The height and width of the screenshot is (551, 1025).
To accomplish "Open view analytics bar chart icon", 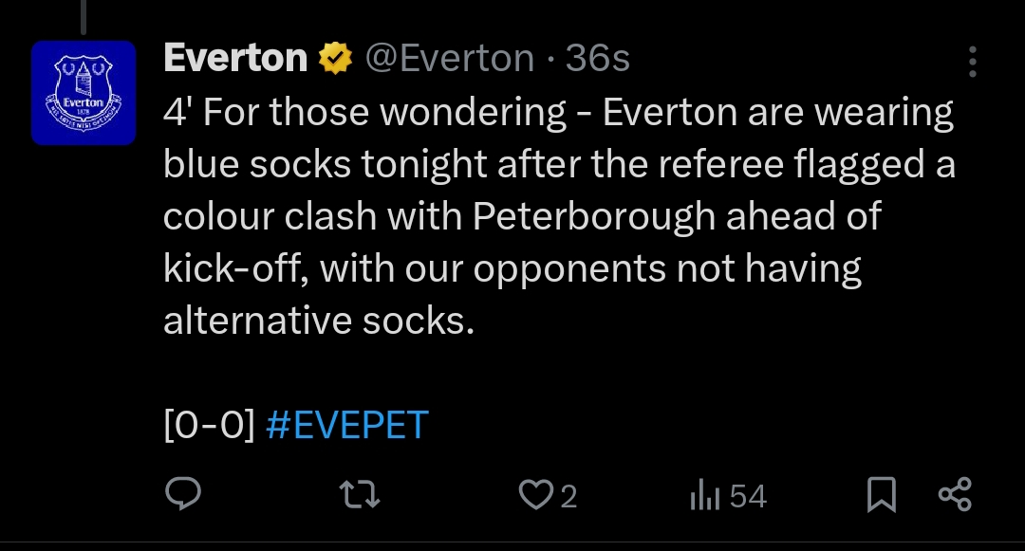I will 704,494.
